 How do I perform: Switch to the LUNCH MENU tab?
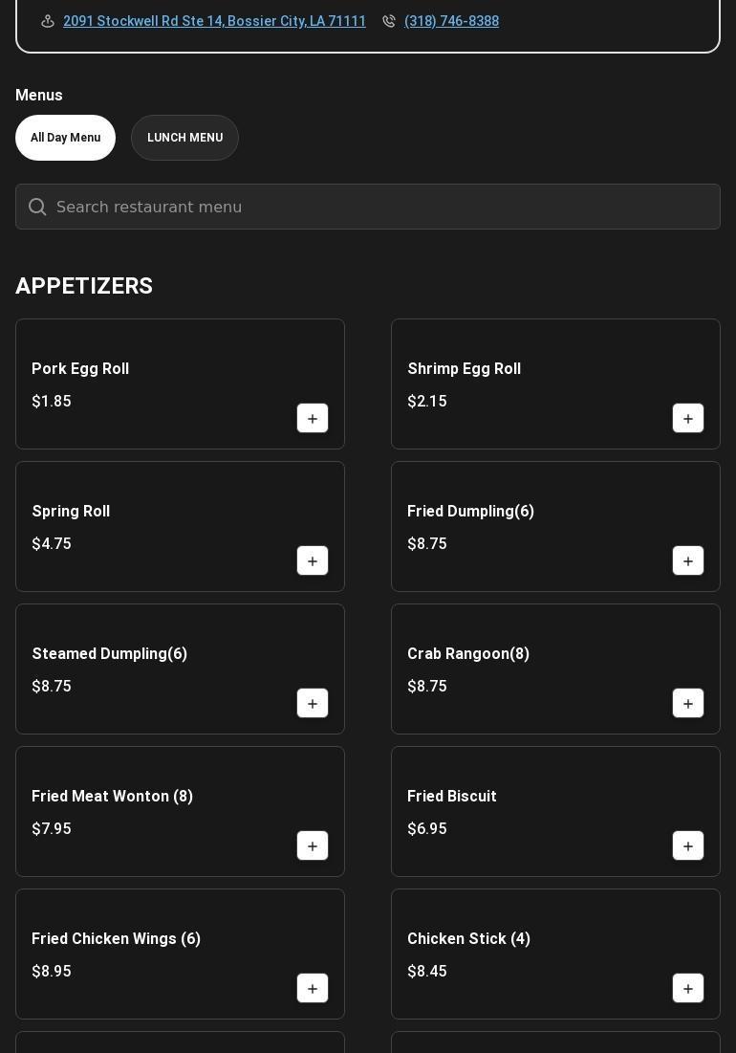point(184,138)
